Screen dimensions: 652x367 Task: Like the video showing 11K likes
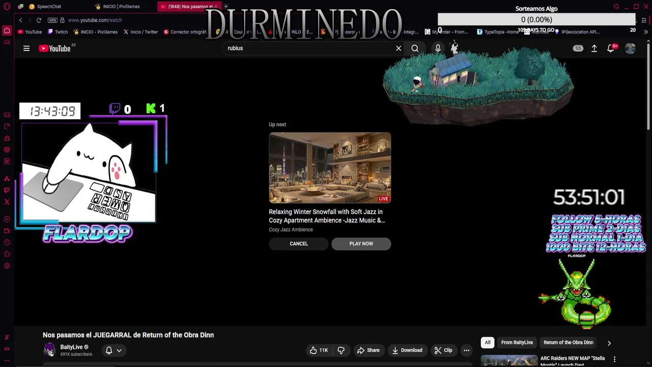(x=318, y=350)
